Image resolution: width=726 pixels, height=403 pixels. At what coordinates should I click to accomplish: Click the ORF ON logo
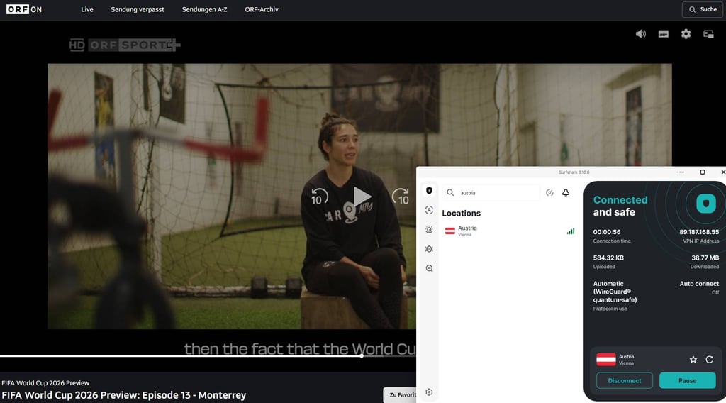tap(24, 9)
